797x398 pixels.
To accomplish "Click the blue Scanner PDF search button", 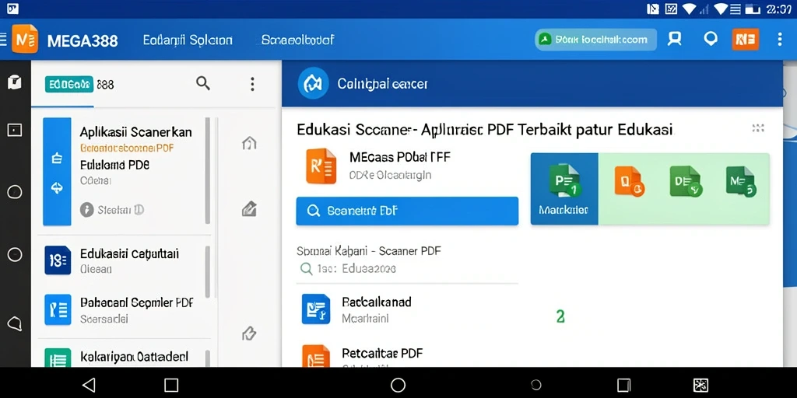I will click(x=407, y=211).
